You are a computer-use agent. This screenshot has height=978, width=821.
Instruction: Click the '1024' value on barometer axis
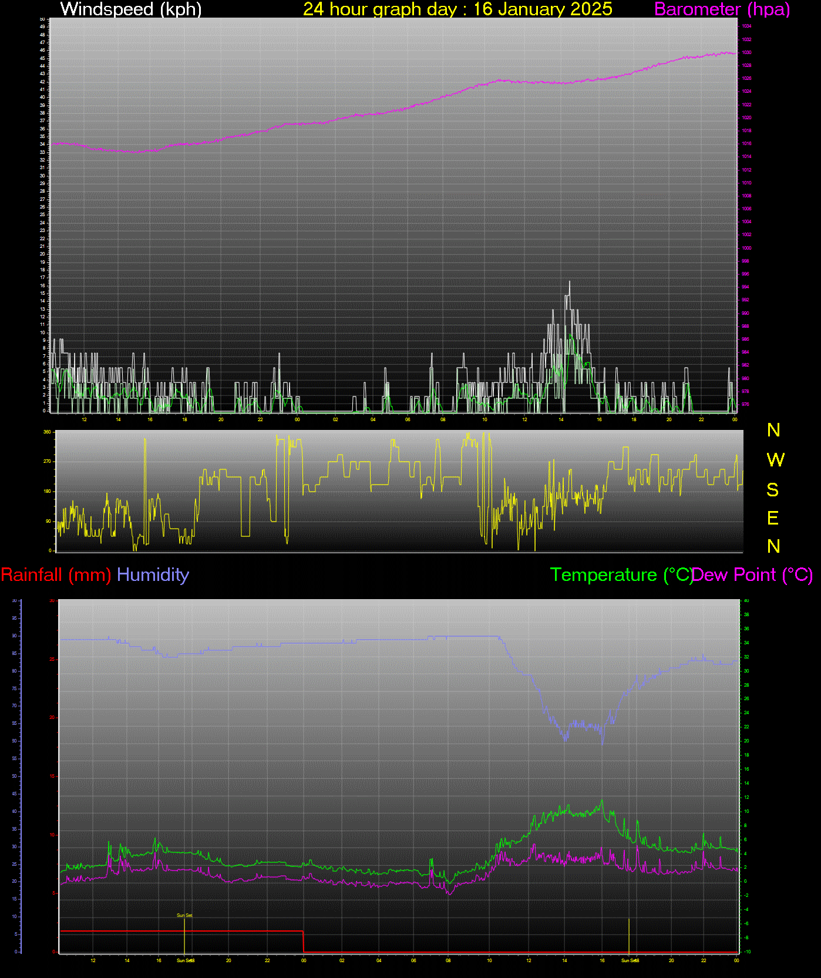(746, 92)
